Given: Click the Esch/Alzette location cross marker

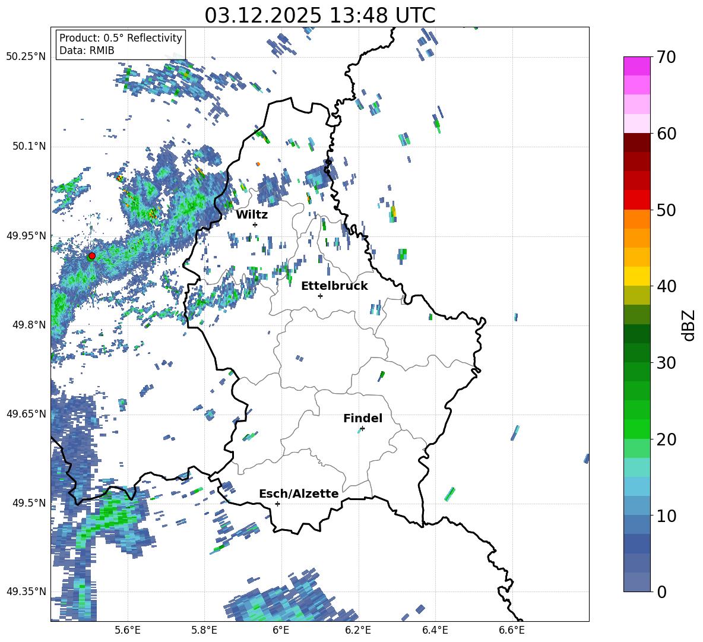Looking at the screenshot, I should [x=277, y=504].
